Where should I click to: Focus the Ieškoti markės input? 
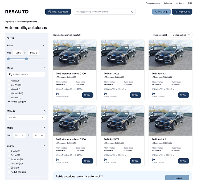pos(26,74)
